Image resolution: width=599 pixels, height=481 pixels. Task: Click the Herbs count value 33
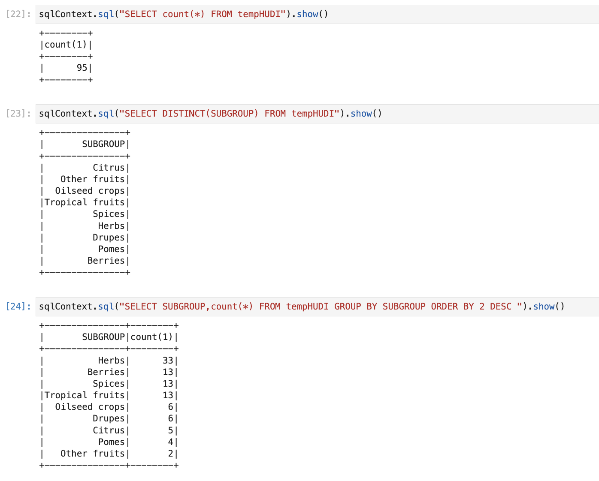coord(167,361)
